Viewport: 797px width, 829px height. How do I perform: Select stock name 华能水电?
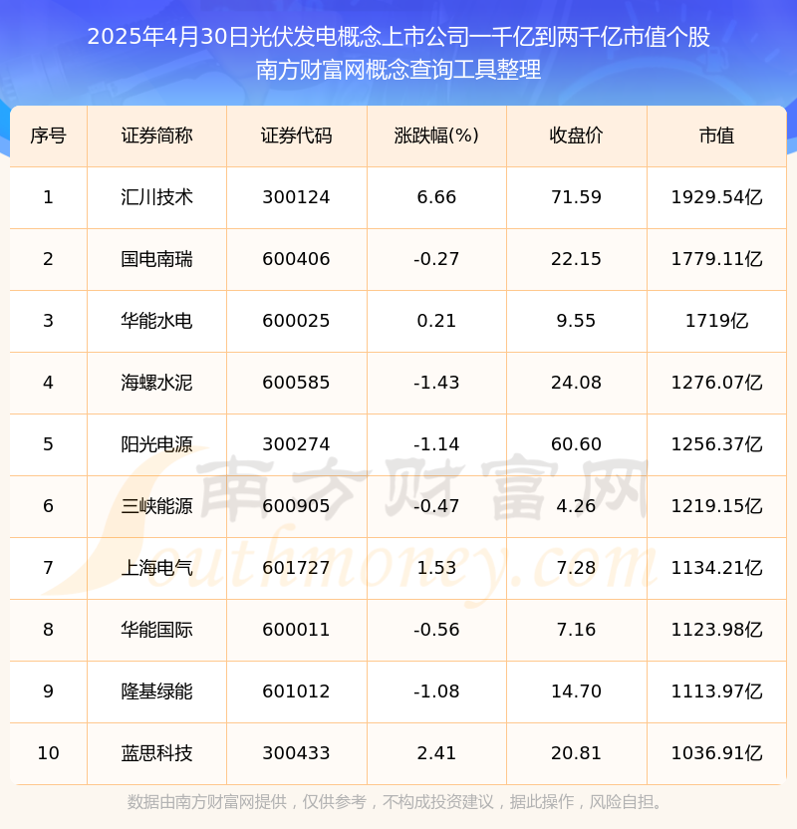tap(156, 321)
